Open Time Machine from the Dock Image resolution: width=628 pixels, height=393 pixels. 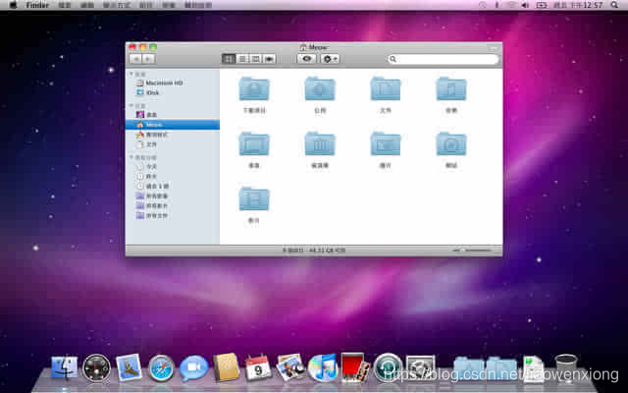[388, 367]
